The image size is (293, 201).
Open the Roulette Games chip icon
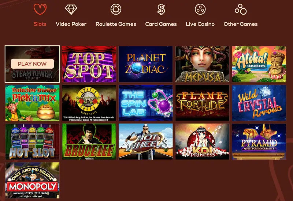[x=116, y=10]
